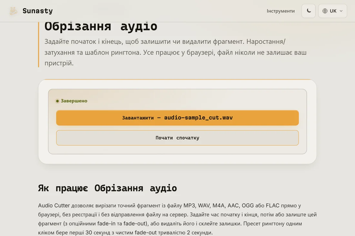This screenshot has height=236, width=355.
Task: Click the Як працює Обрізання аудіо heading
Action: click(x=107, y=188)
